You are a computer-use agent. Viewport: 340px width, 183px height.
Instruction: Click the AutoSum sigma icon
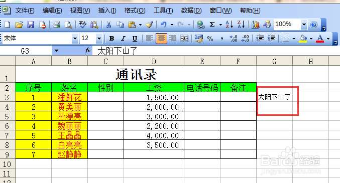pos(212,25)
